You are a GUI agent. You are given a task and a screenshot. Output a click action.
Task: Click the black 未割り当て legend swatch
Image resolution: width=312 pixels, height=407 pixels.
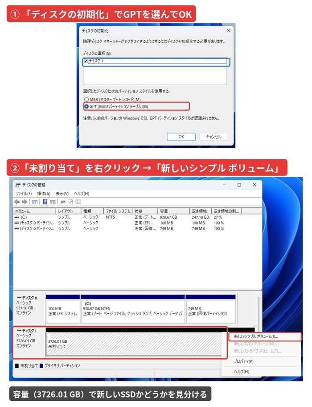click(17, 366)
